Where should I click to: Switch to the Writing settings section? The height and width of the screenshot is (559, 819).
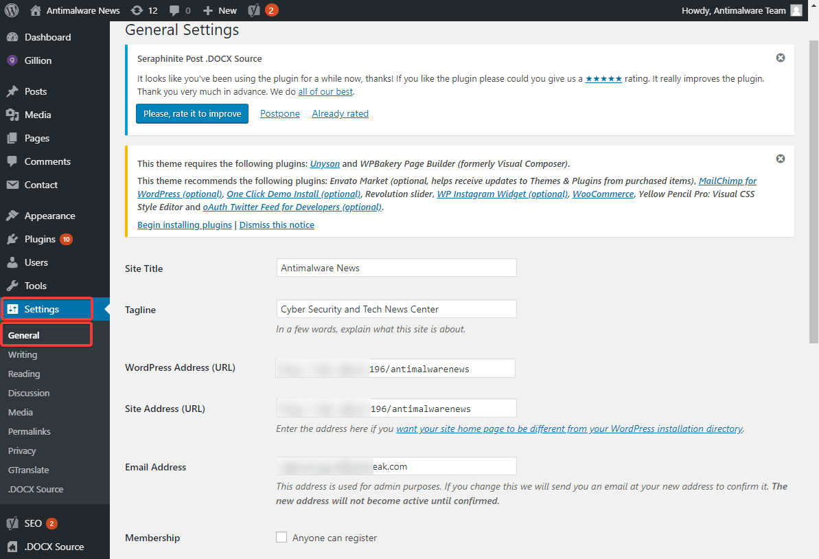click(x=23, y=354)
